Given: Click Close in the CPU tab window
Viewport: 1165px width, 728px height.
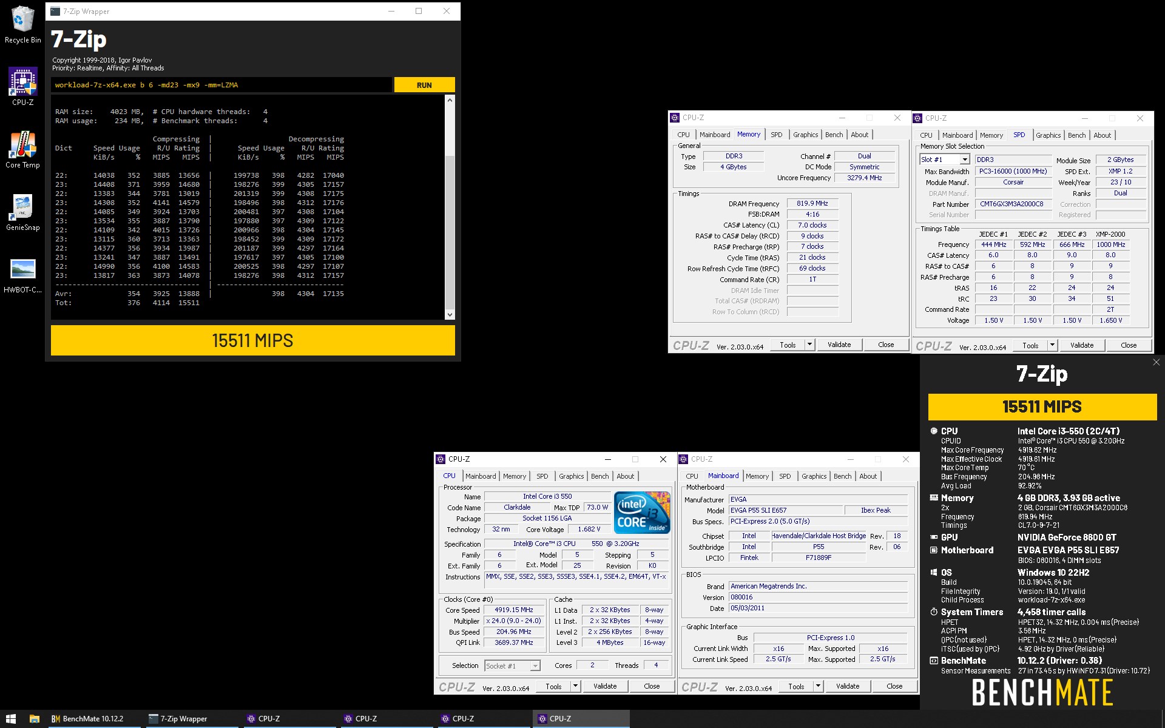Looking at the screenshot, I should point(652,686).
